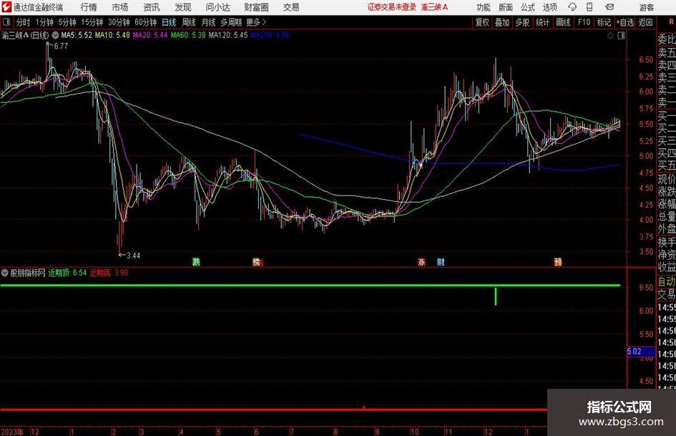The width and height of the screenshot is (676, 436).
Task: Open the 发现 menu
Action: (x=183, y=7)
